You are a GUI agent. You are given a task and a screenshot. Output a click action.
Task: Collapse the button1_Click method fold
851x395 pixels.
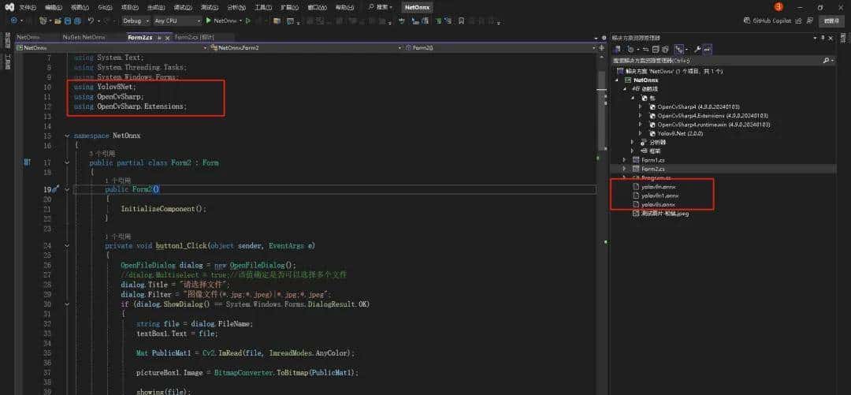click(67, 245)
